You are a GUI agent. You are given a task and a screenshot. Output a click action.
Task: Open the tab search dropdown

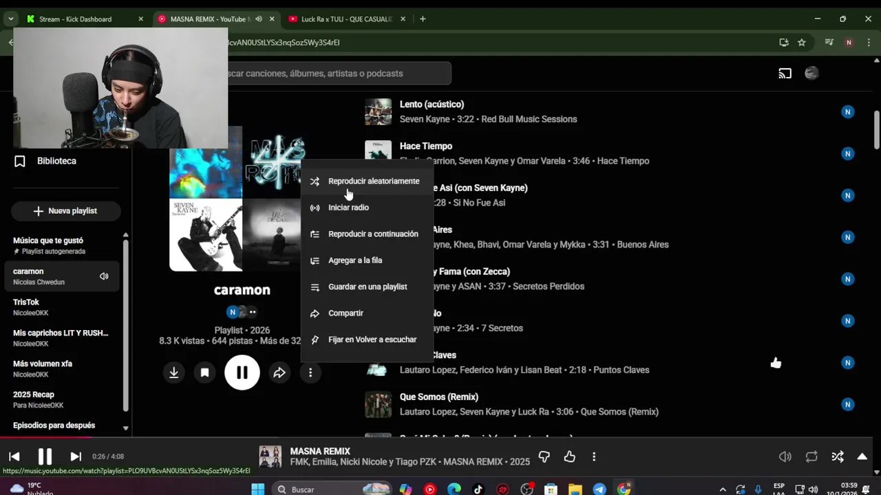point(11,19)
